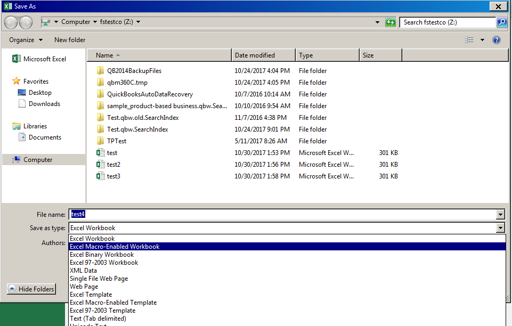The height and width of the screenshot is (326, 512).
Task: Select Microsoft Excel in navigation pane
Action: tap(45, 59)
